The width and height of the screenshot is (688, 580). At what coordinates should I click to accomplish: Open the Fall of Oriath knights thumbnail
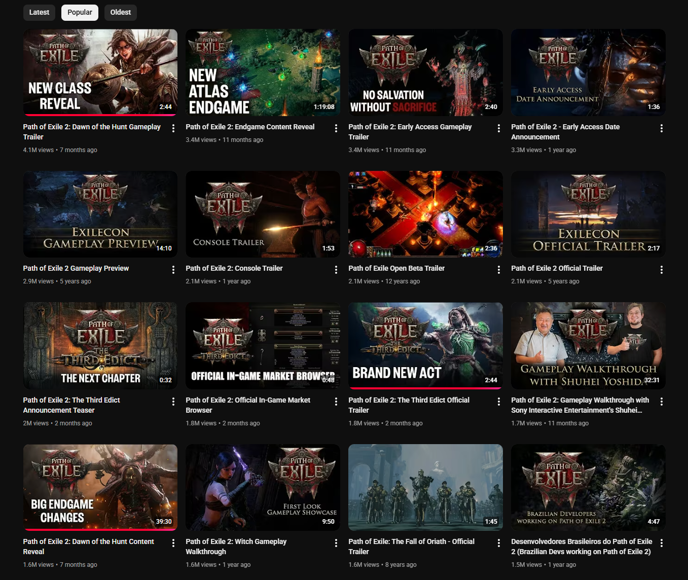426,487
